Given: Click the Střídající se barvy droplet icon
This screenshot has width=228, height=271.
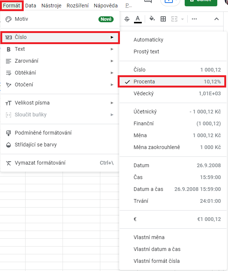Looking at the screenshot, I should coord(9,145).
